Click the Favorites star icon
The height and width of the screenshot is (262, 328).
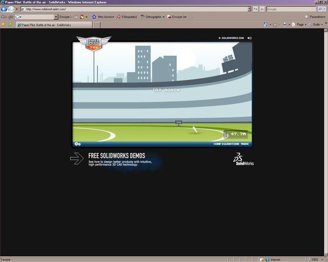[3, 25]
